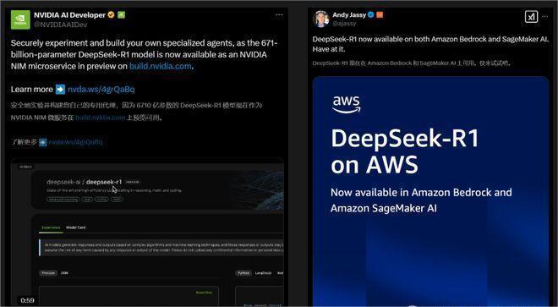Screen dimensions: 558x307
Task: Click the green NVIDIA affiliate badge
Action: point(122,15)
